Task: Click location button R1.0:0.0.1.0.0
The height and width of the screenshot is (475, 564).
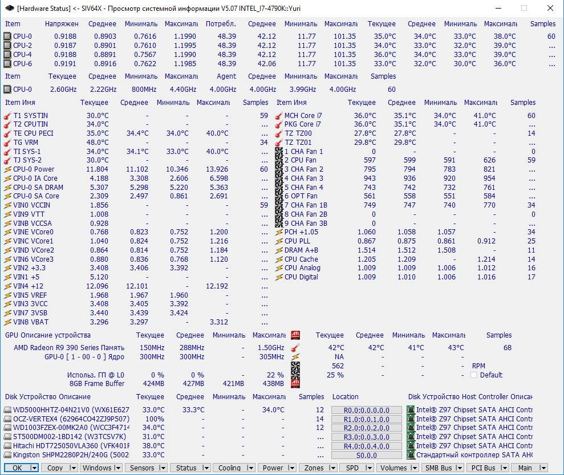Action: pos(367,419)
